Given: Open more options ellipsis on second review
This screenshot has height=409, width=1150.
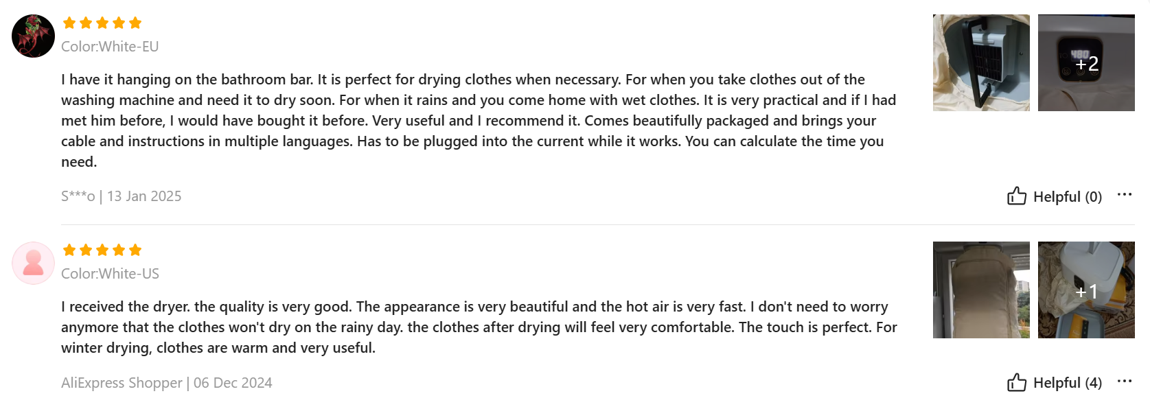Looking at the screenshot, I should pos(1125,381).
